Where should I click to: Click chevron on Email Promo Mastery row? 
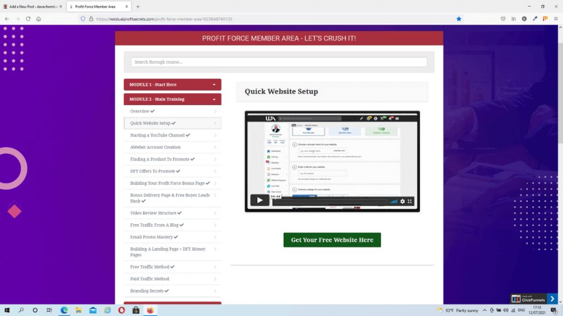[x=215, y=237]
